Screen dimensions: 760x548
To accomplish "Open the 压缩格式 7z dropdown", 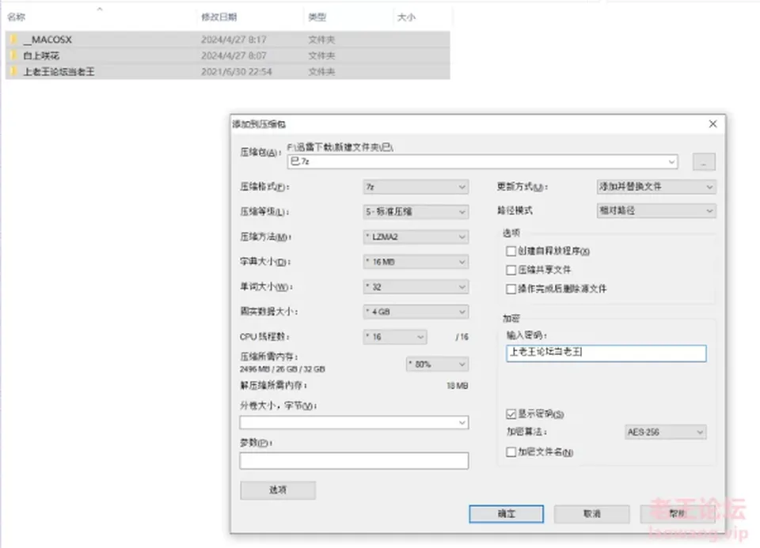I will click(x=416, y=187).
